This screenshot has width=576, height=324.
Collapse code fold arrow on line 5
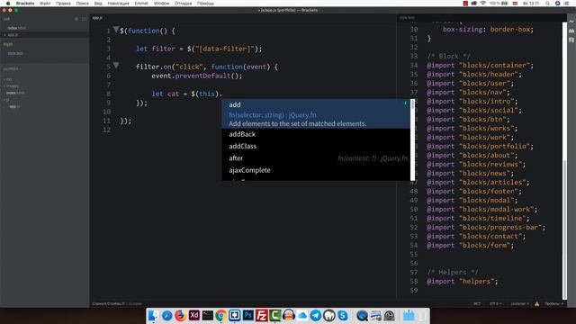click(x=116, y=66)
